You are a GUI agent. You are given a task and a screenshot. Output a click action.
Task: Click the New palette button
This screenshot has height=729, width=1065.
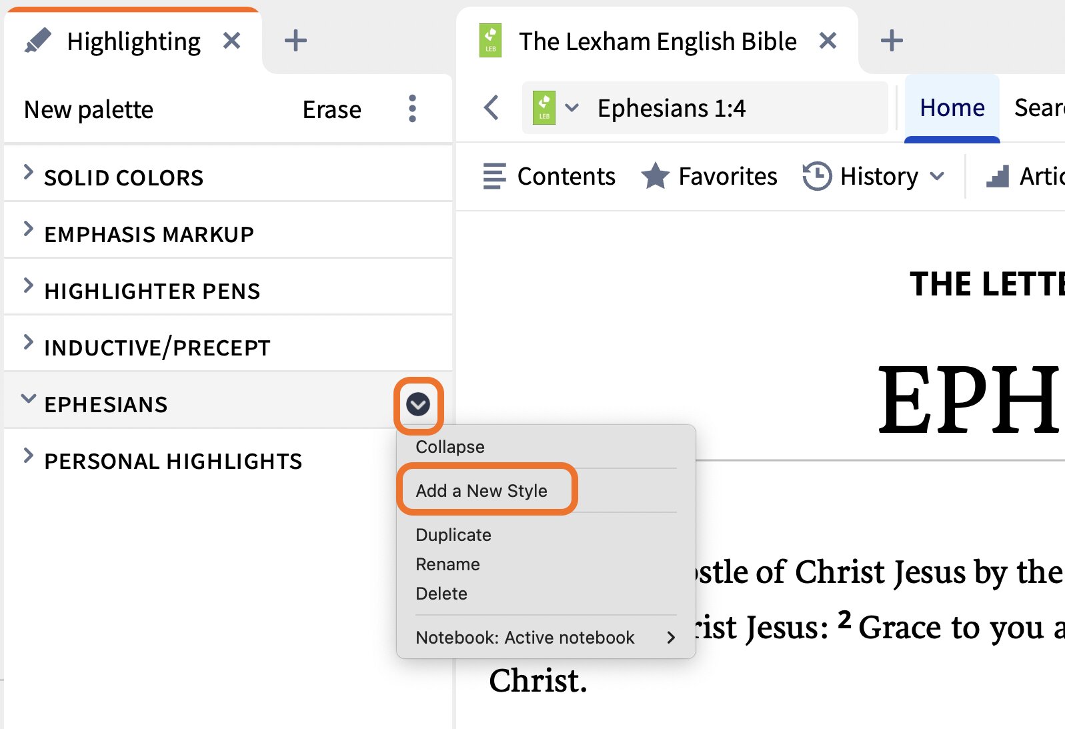(x=89, y=109)
